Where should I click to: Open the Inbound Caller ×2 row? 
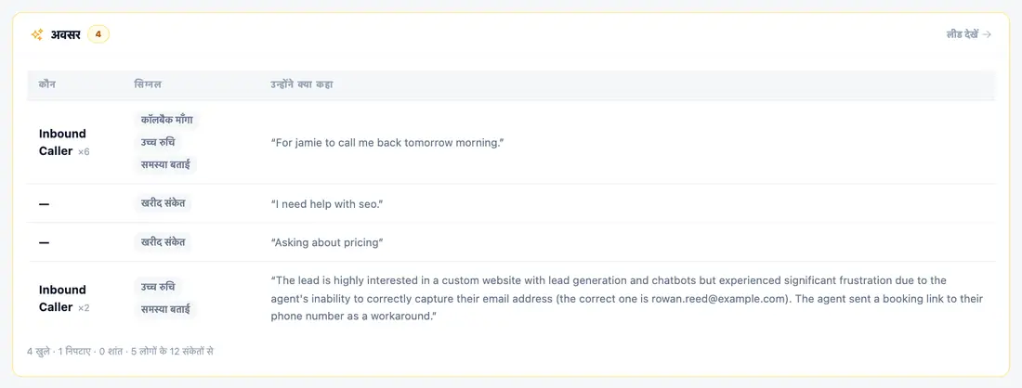point(511,298)
